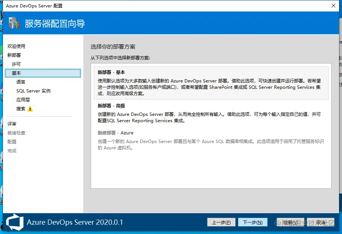Go to the 许可 step
The width and height of the screenshot is (342, 234).
[x=16, y=64]
